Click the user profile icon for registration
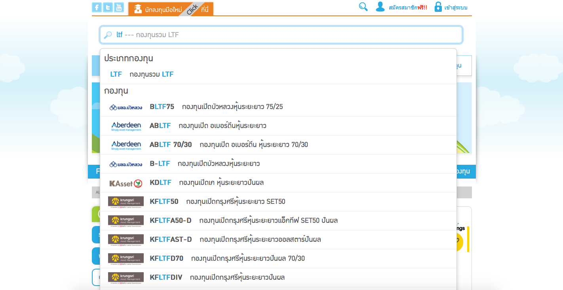The width and height of the screenshot is (563, 290). click(380, 7)
